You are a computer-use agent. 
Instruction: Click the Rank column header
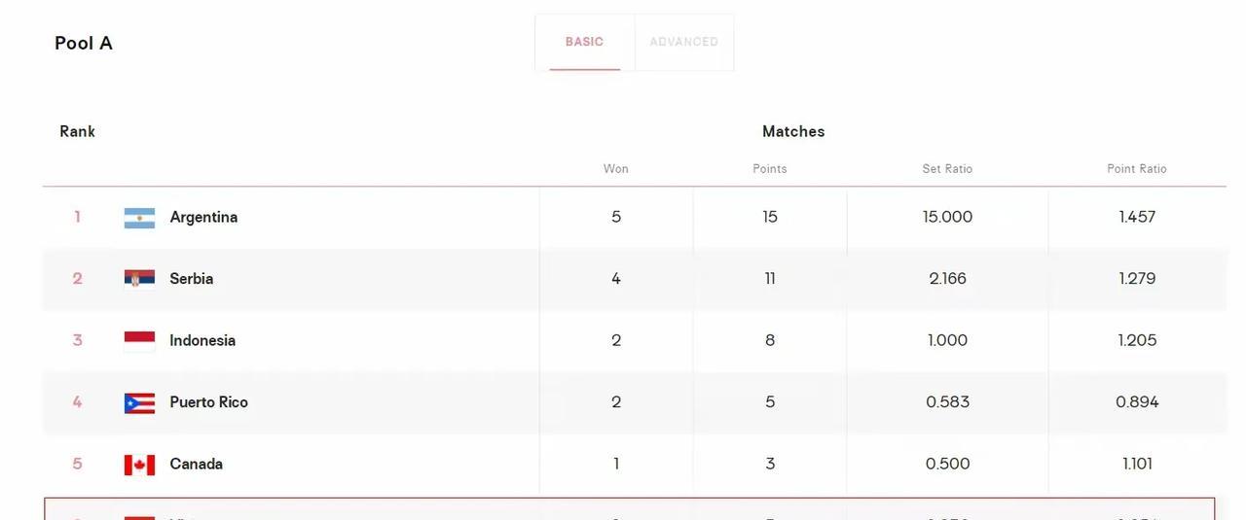click(x=77, y=131)
